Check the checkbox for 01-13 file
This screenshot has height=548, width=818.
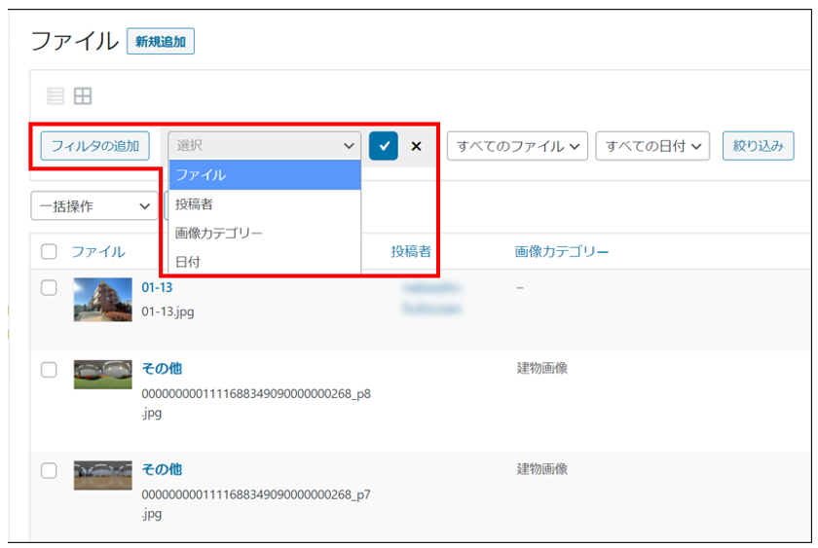[50, 288]
